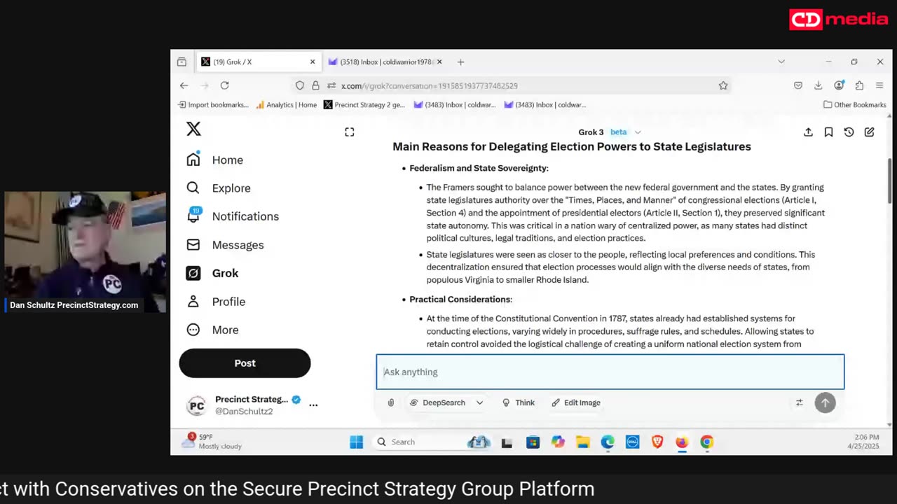The image size is (897, 504).
Task: Open Grok response settings sliders icon
Action: pos(799,402)
